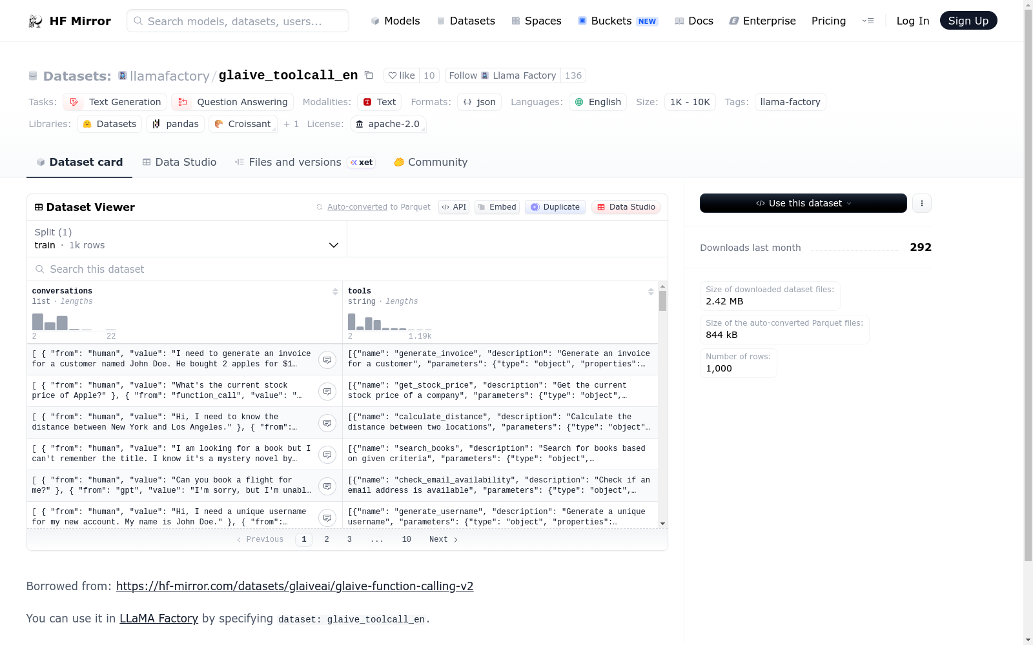Open the apache-2.0 license tag

(388, 124)
